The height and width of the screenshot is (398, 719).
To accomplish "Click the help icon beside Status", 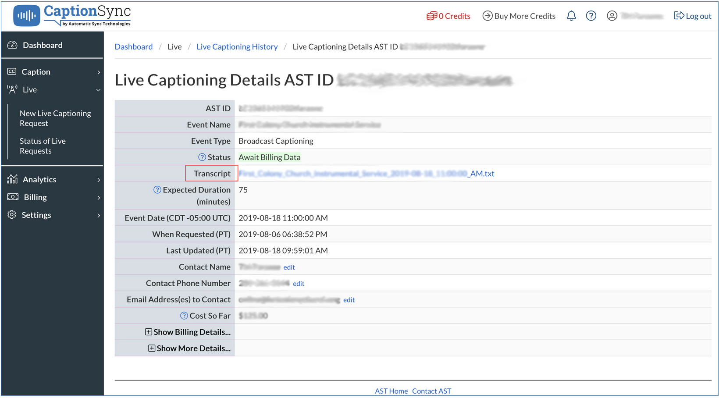I will [202, 157].
